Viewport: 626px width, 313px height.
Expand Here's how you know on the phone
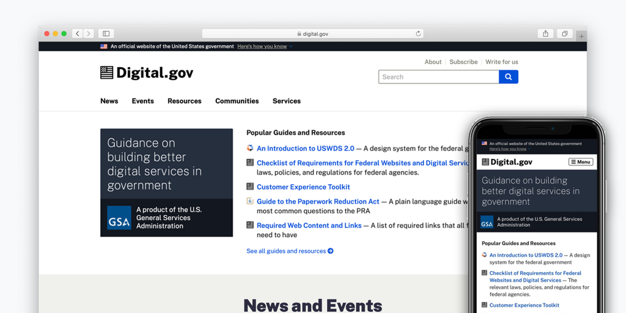pyautogui.click(x=510, y=149)
